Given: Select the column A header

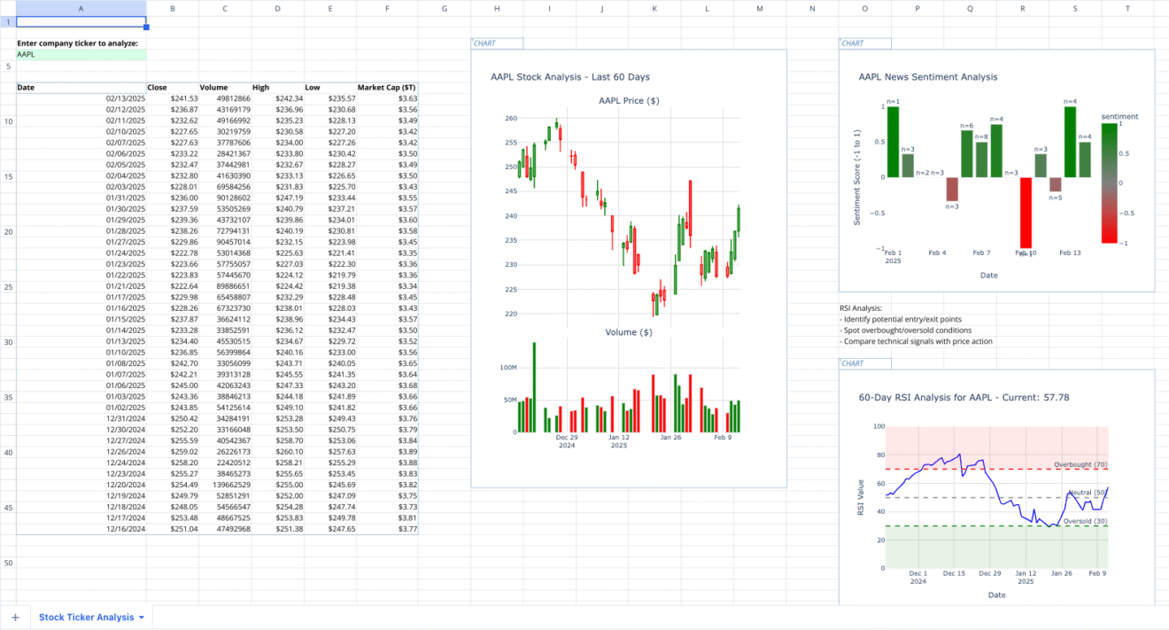Looking at the screenshot, I should (81, 9).
